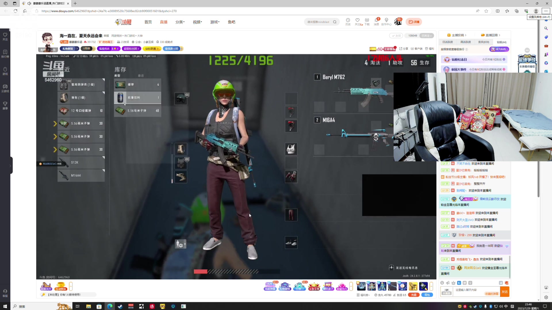Click the search magnifier icon in Douyu search box
This screenshot has width=552, height=310.
click(x=335, y=22)
